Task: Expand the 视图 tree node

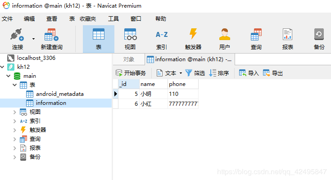Action: 15,112
